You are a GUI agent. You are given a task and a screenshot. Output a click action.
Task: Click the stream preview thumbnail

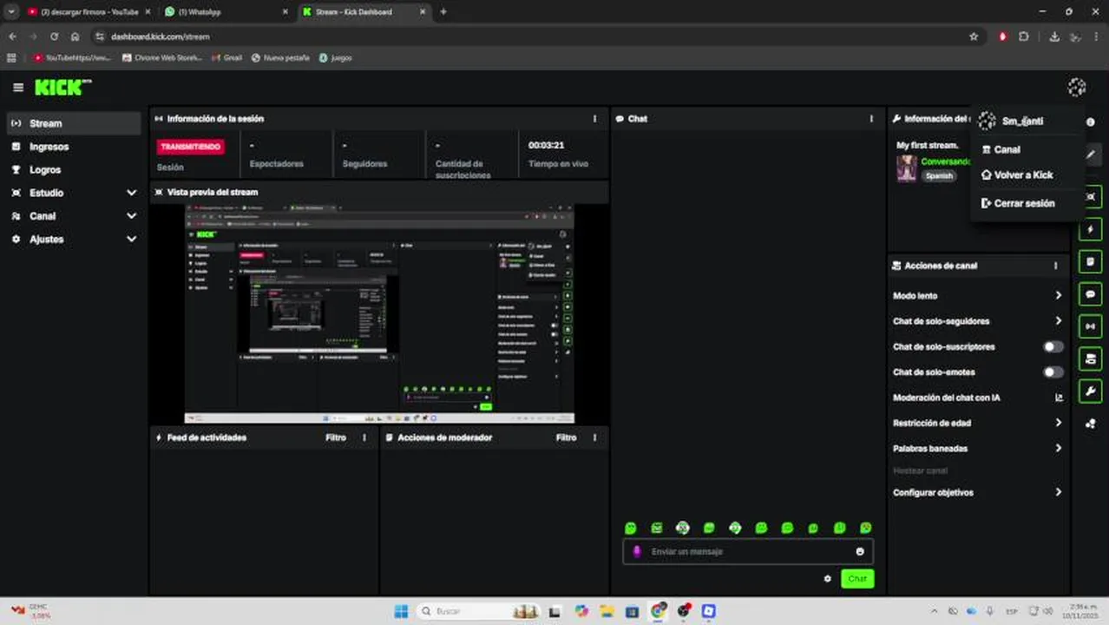379,313
